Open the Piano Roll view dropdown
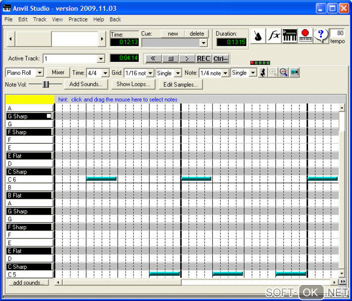The image size is (352, 301). [x=40, y=73]
